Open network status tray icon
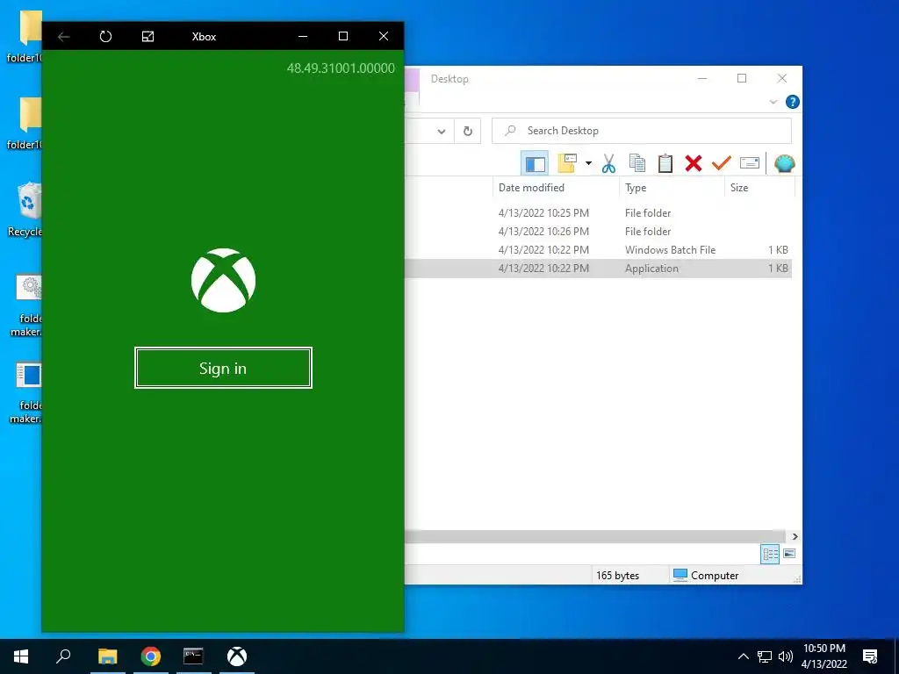Image resolution: width=899 pixels, height=674 pixels. tap(765, 656)
